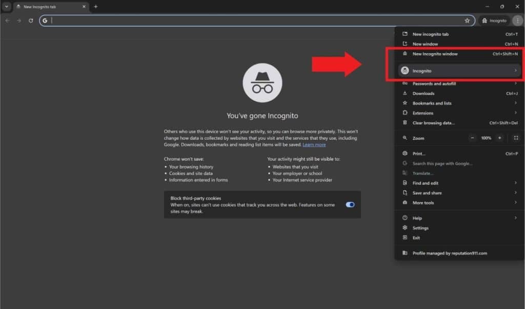Select New Incognito window menu entry

[459, 54]
